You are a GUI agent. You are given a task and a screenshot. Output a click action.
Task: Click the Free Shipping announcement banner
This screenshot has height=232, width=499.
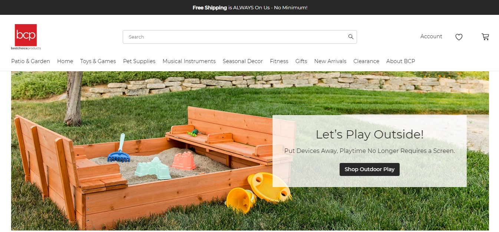pyautogui.click(x=250, y=7)
